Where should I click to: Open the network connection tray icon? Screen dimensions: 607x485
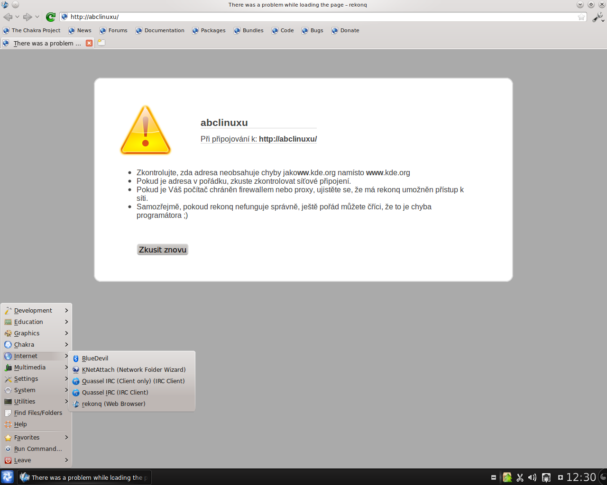point(546,477)
